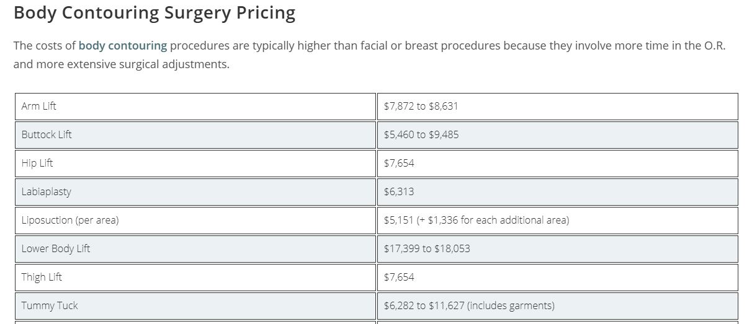
Task: Click the intro paragraph about O.R. time
Action: coord(370,55)
